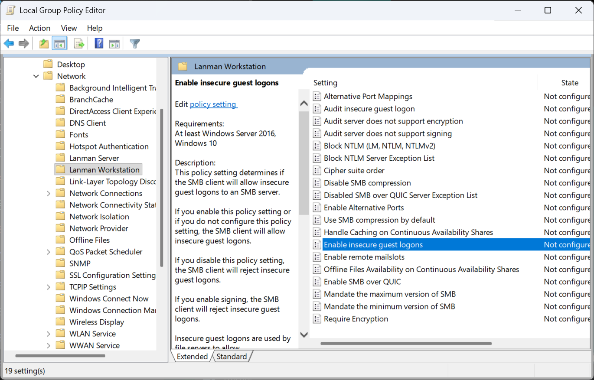
Task: Open Help using the question mark icon
Action: (x=99, y=43)
